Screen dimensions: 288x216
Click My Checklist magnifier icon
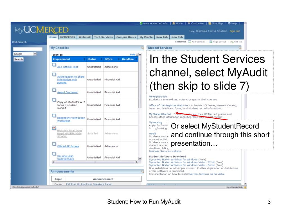(x=142, y=48)
